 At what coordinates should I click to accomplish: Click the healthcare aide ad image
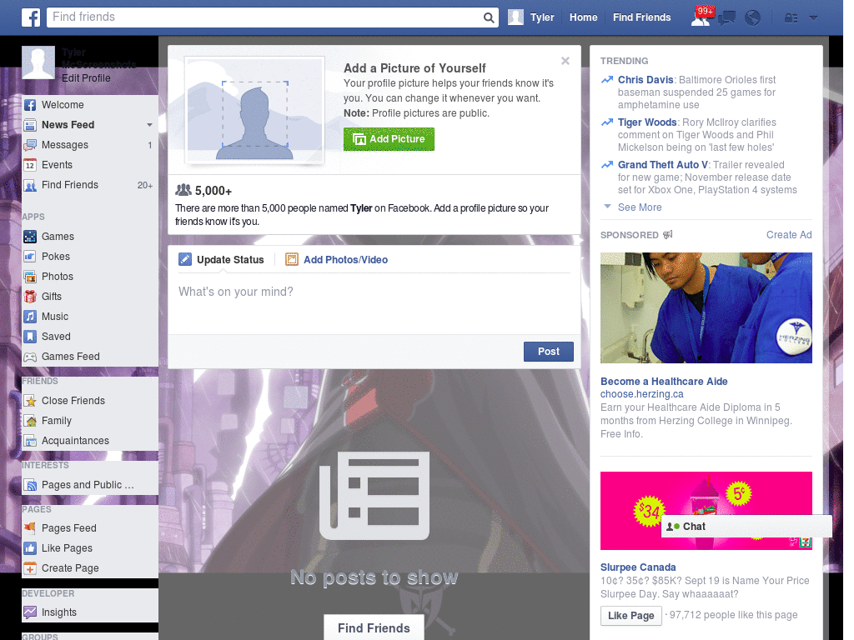[x=706, y=307]
